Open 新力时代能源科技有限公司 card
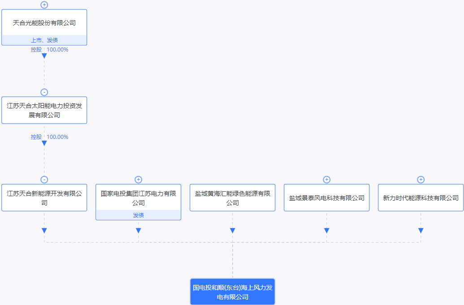 [x=421, y=198]
